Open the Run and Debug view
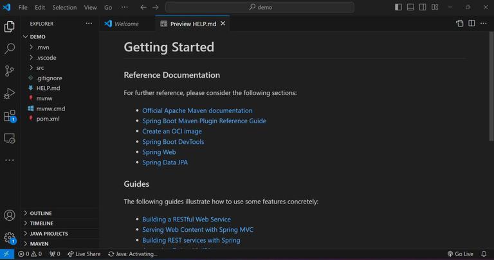494x260 pixels. pyautogui.click(x=10, y=94)
